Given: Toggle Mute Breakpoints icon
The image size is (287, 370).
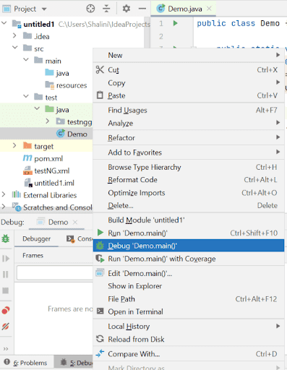Looking at the screenshot, I should [6, 327].
